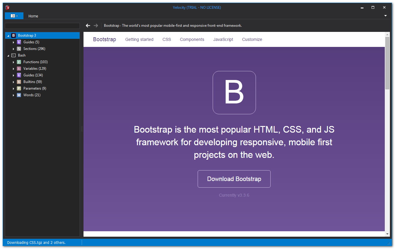Click the Bash terminal icon
Viewport: 395px width, 249px height.
(14, 55)
